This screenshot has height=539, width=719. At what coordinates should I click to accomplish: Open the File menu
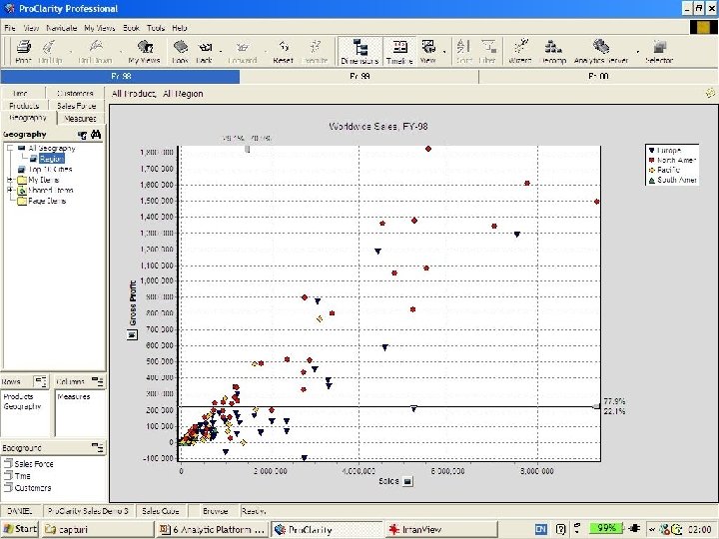click(x=10, y=28)
